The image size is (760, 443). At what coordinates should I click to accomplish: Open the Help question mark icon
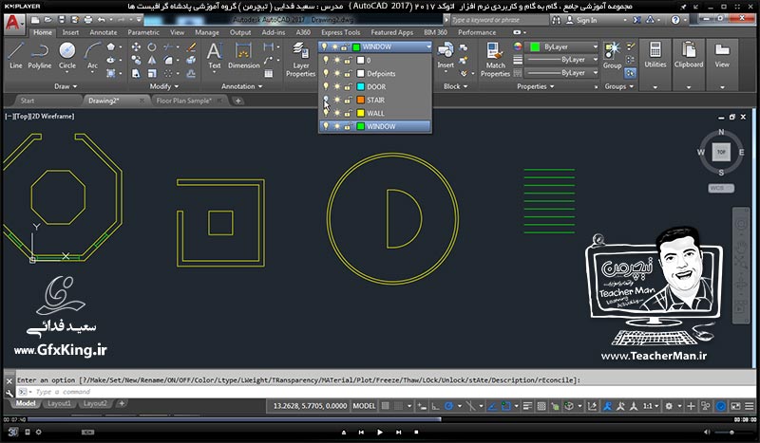pyautogui.click(x=675, y=20)
